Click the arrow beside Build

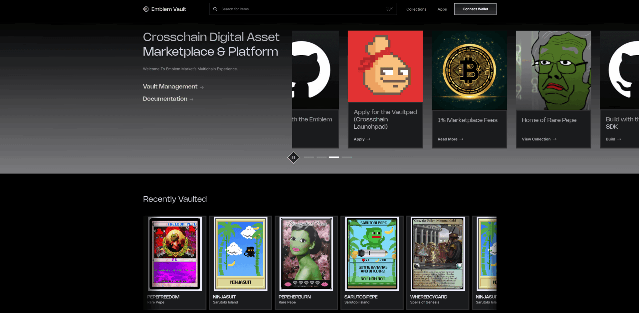click(619, 139)
